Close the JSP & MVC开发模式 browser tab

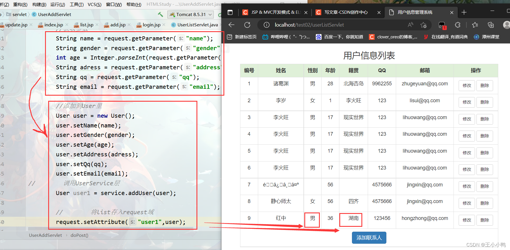click(x=306, y=13)
